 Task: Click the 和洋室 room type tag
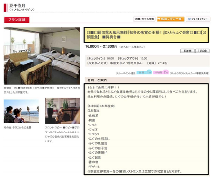point(187,51)
